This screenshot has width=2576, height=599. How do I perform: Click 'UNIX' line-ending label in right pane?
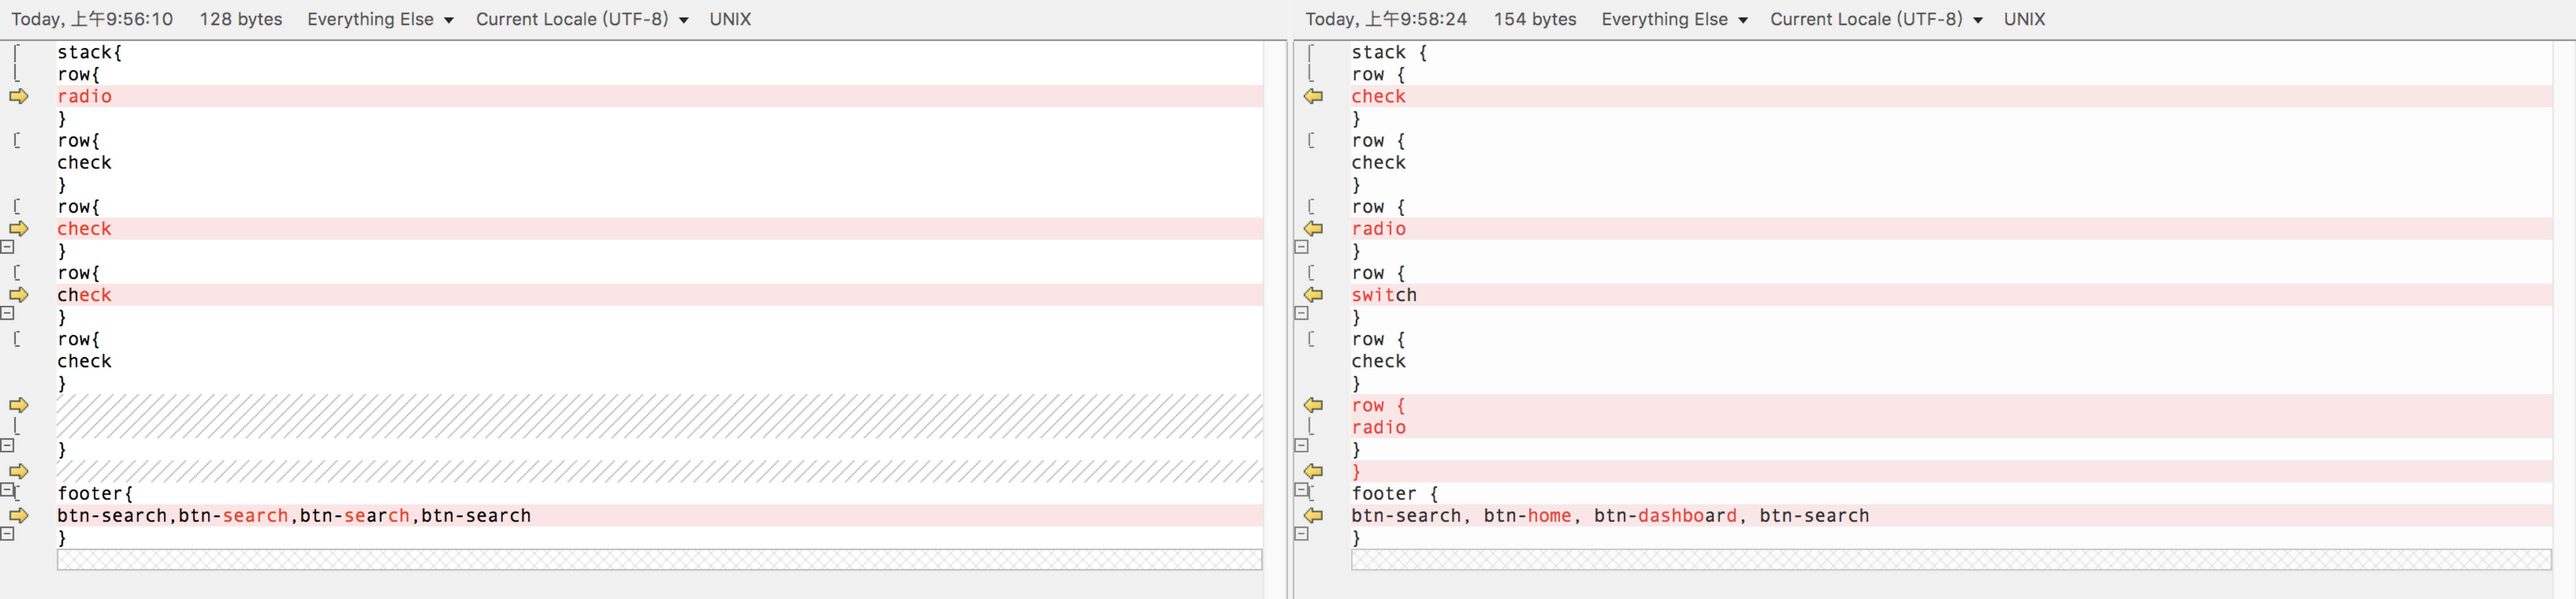(x=2024, y=19)
